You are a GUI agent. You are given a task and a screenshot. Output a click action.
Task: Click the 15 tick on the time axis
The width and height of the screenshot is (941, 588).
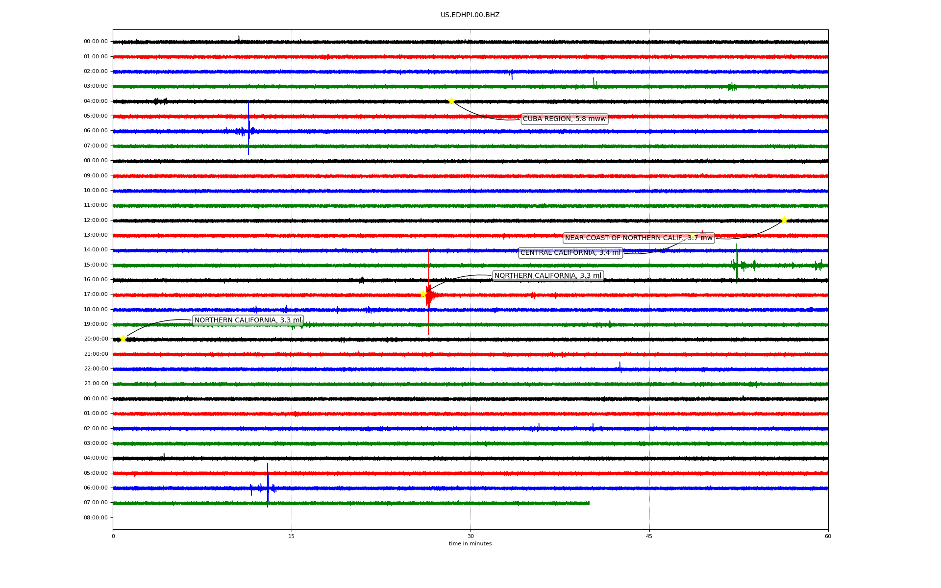tap(292, 536)
